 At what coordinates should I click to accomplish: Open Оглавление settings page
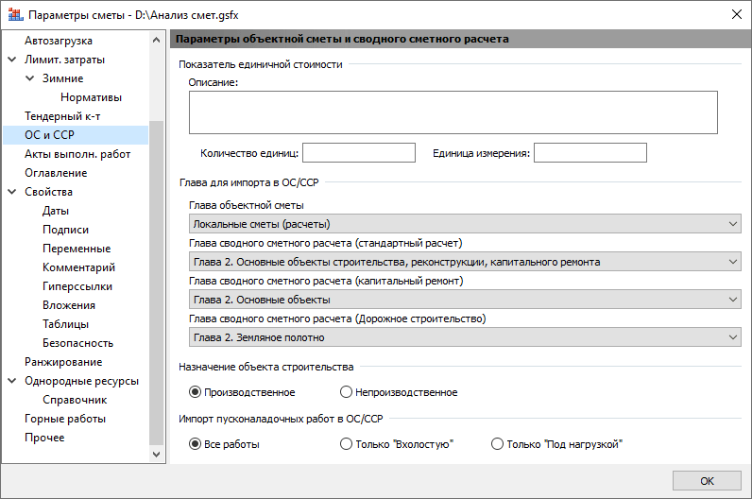tap(56, 173)
